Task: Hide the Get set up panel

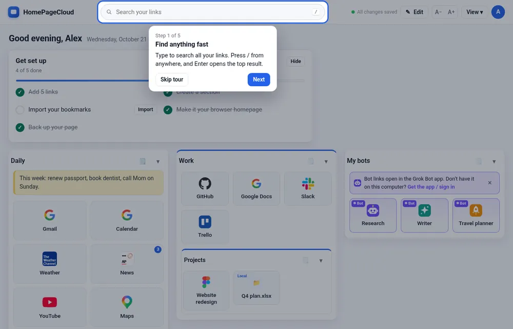Action: [x=296, y=61]
